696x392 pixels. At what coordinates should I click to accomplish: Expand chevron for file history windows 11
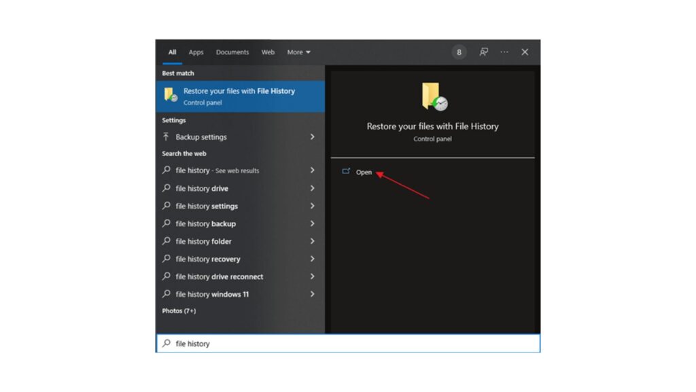(x=313, y=294)
